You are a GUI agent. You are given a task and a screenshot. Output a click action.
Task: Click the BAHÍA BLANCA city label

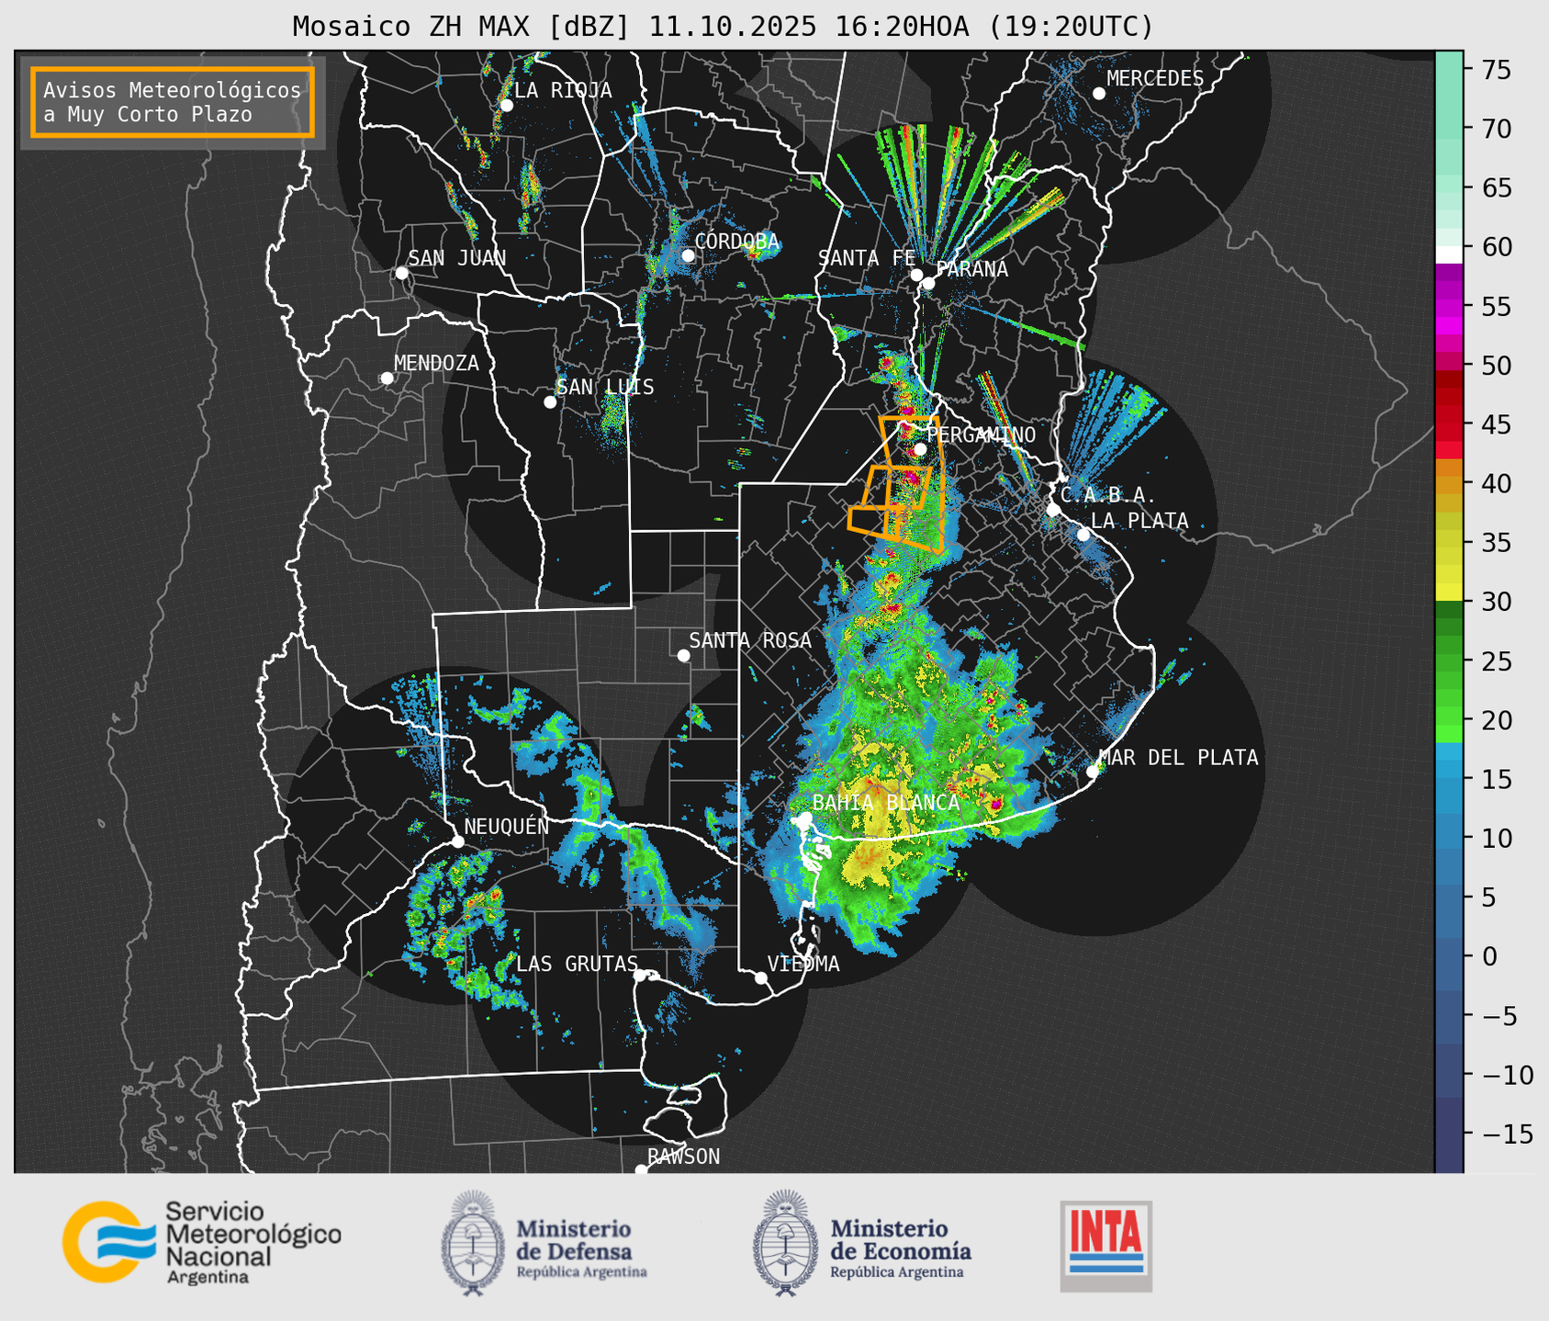(x=886, y=803)
